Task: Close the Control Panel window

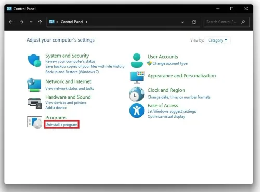Action: pos(246,9)
